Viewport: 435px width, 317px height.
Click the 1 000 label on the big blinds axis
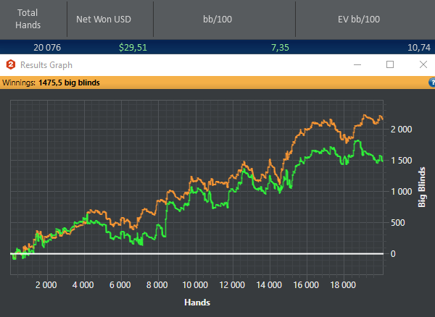[401, 192]
